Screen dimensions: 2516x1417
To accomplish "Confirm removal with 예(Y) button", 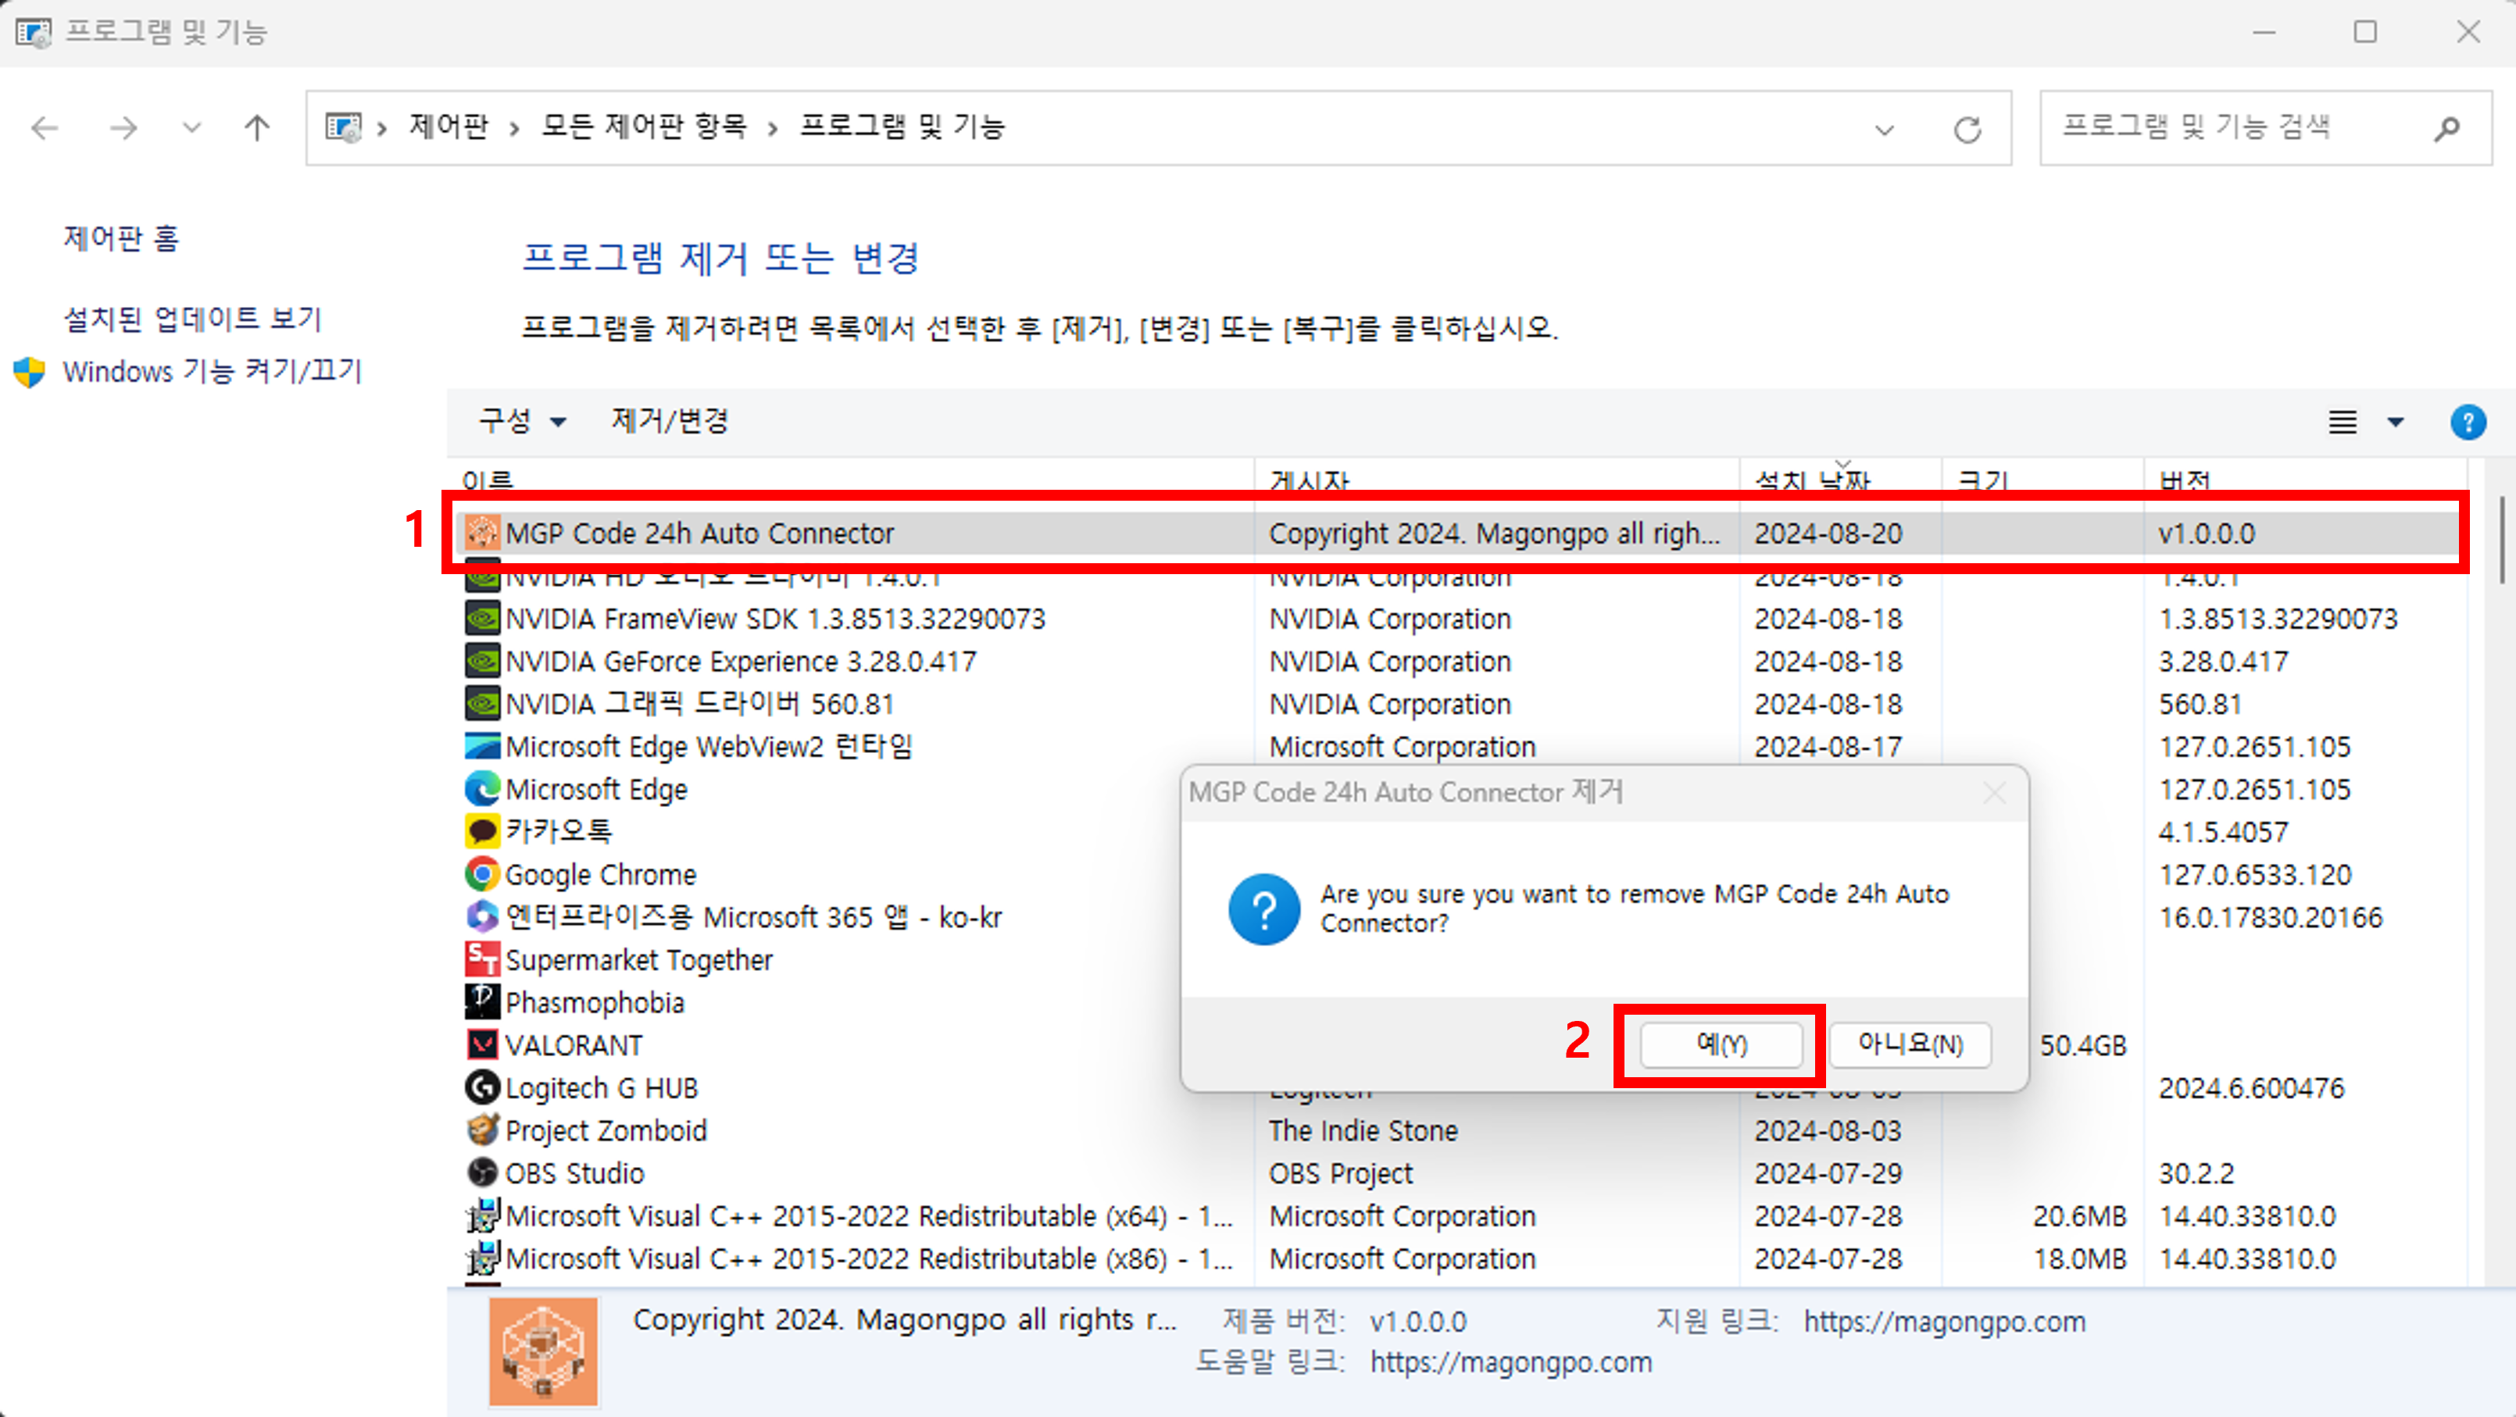I will pyautogui.click(x=1721, y=1045).
